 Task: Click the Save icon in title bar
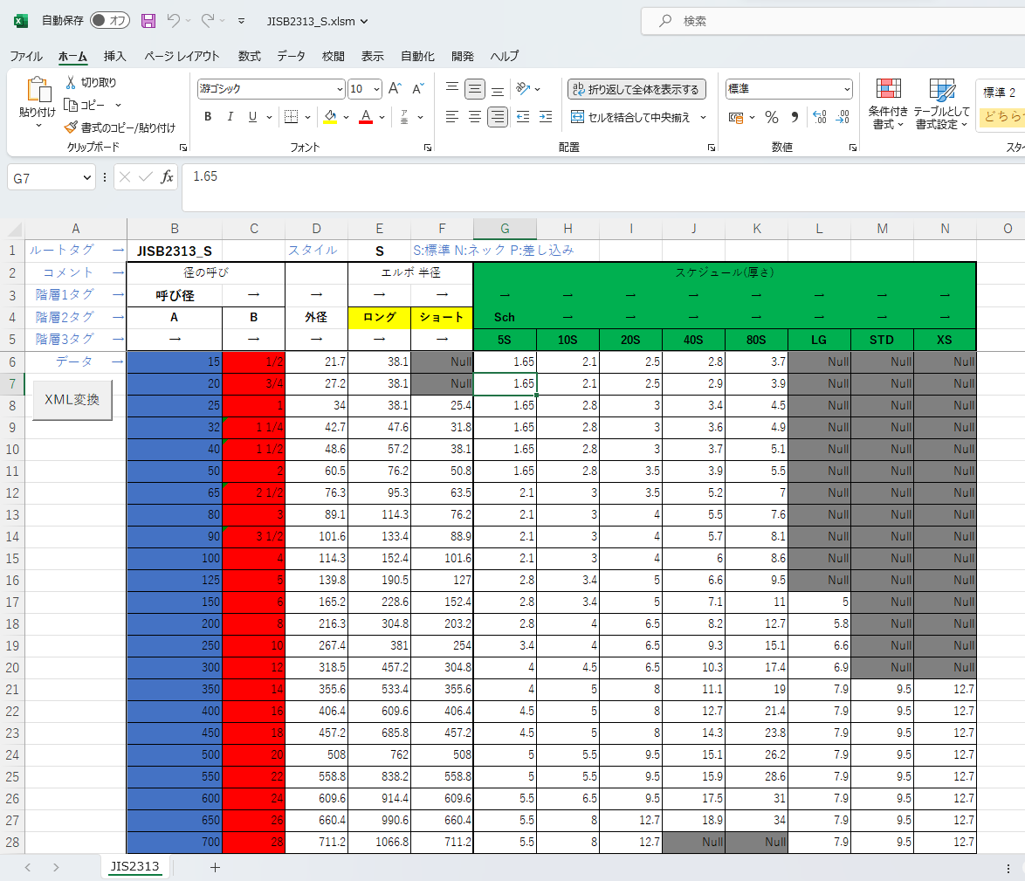pyautogui.click(x=148, y=21)
